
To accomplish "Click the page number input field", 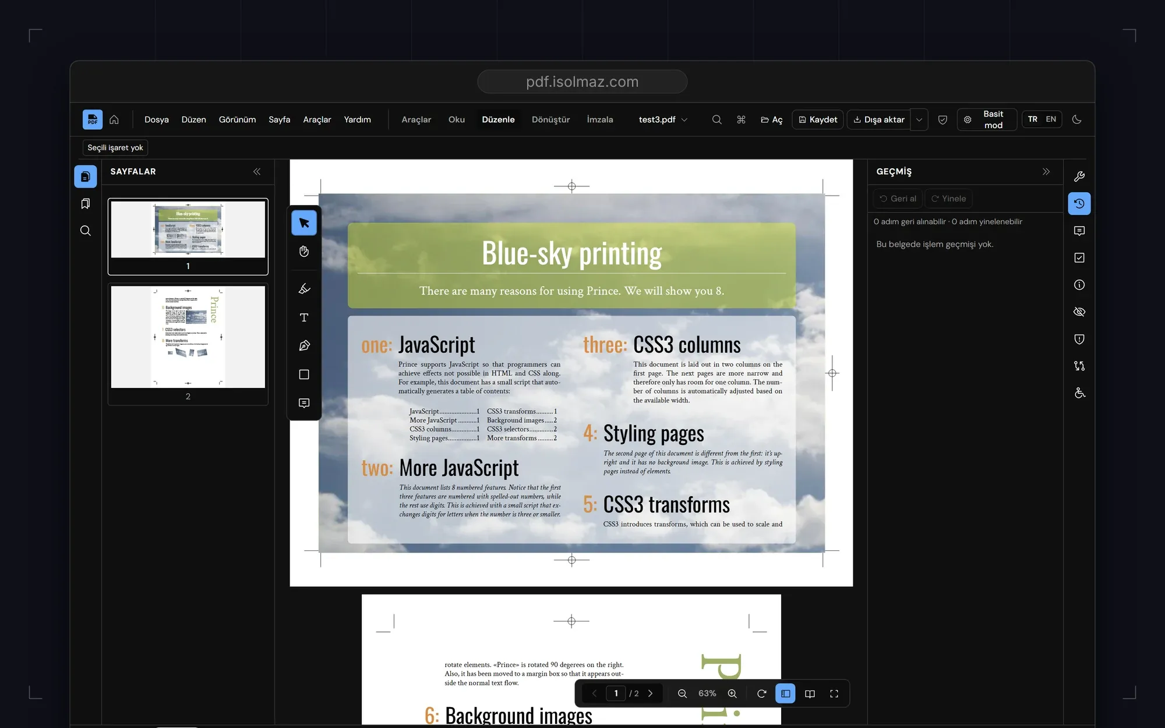I will tap(616, 694).
